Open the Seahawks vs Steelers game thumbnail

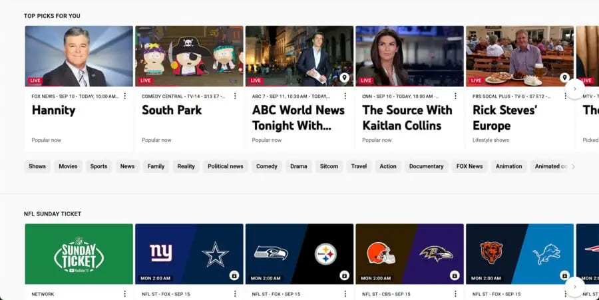pyautogui.click(x=299, y=253)
